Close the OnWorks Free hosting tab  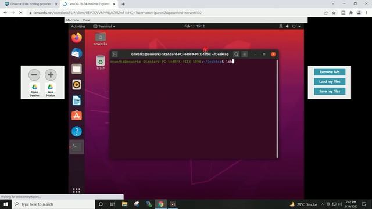(56, 4)
